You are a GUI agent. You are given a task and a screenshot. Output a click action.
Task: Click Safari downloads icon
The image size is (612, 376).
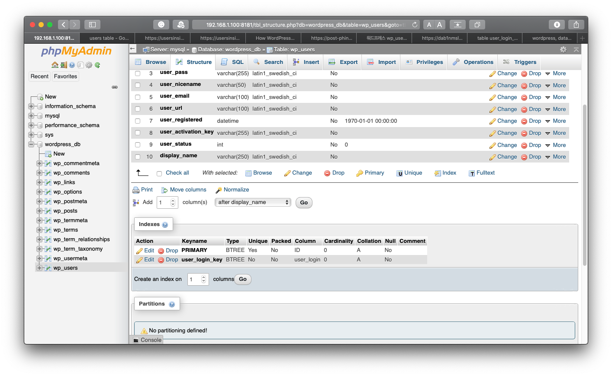tap(557, 25)
